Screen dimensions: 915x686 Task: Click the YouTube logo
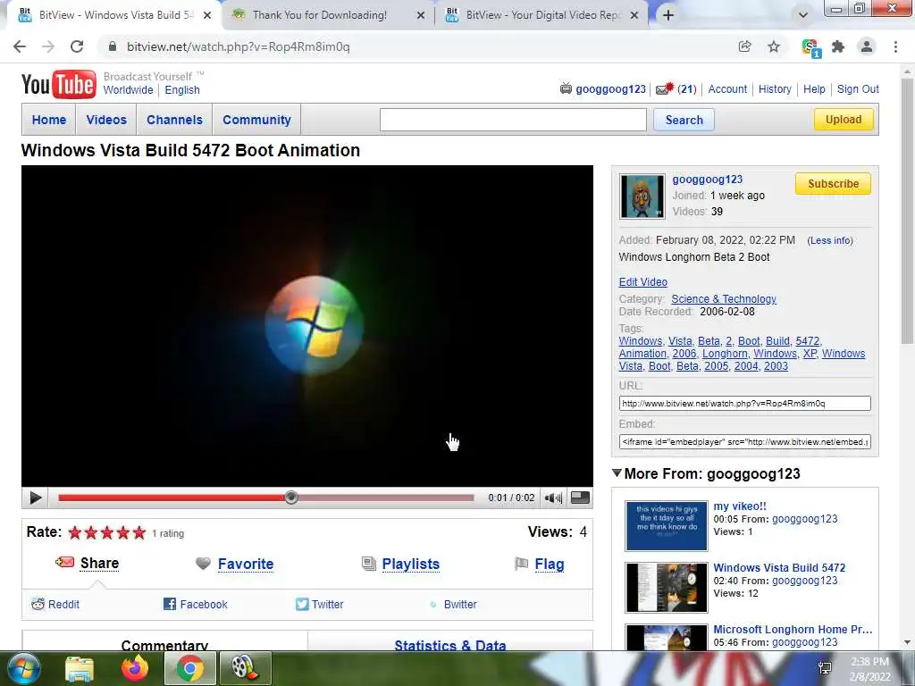(58, 85)
